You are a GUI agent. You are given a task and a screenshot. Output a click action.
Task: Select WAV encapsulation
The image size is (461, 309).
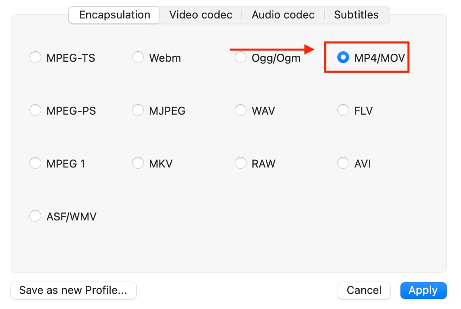pos(241,110)
